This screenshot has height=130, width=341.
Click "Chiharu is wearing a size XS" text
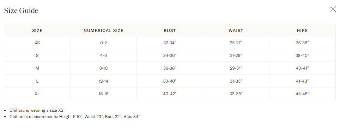pos(36,110)
